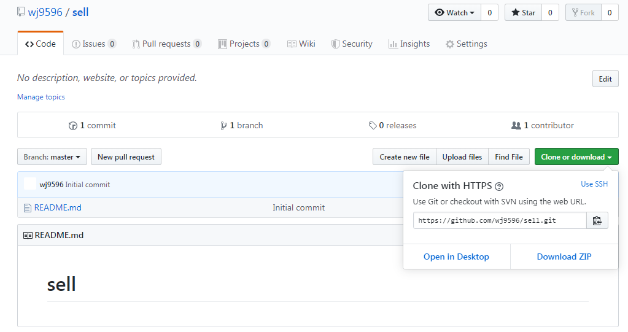628x332 pixels.
Task: Open the stargazers count next to Star
Action: 550,12
